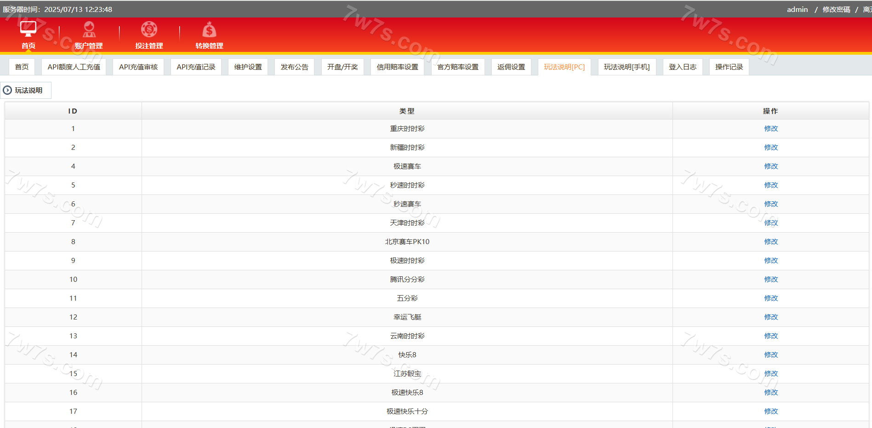
Task: Open 转换管理 money bag icon
Action: pos(209,30)
